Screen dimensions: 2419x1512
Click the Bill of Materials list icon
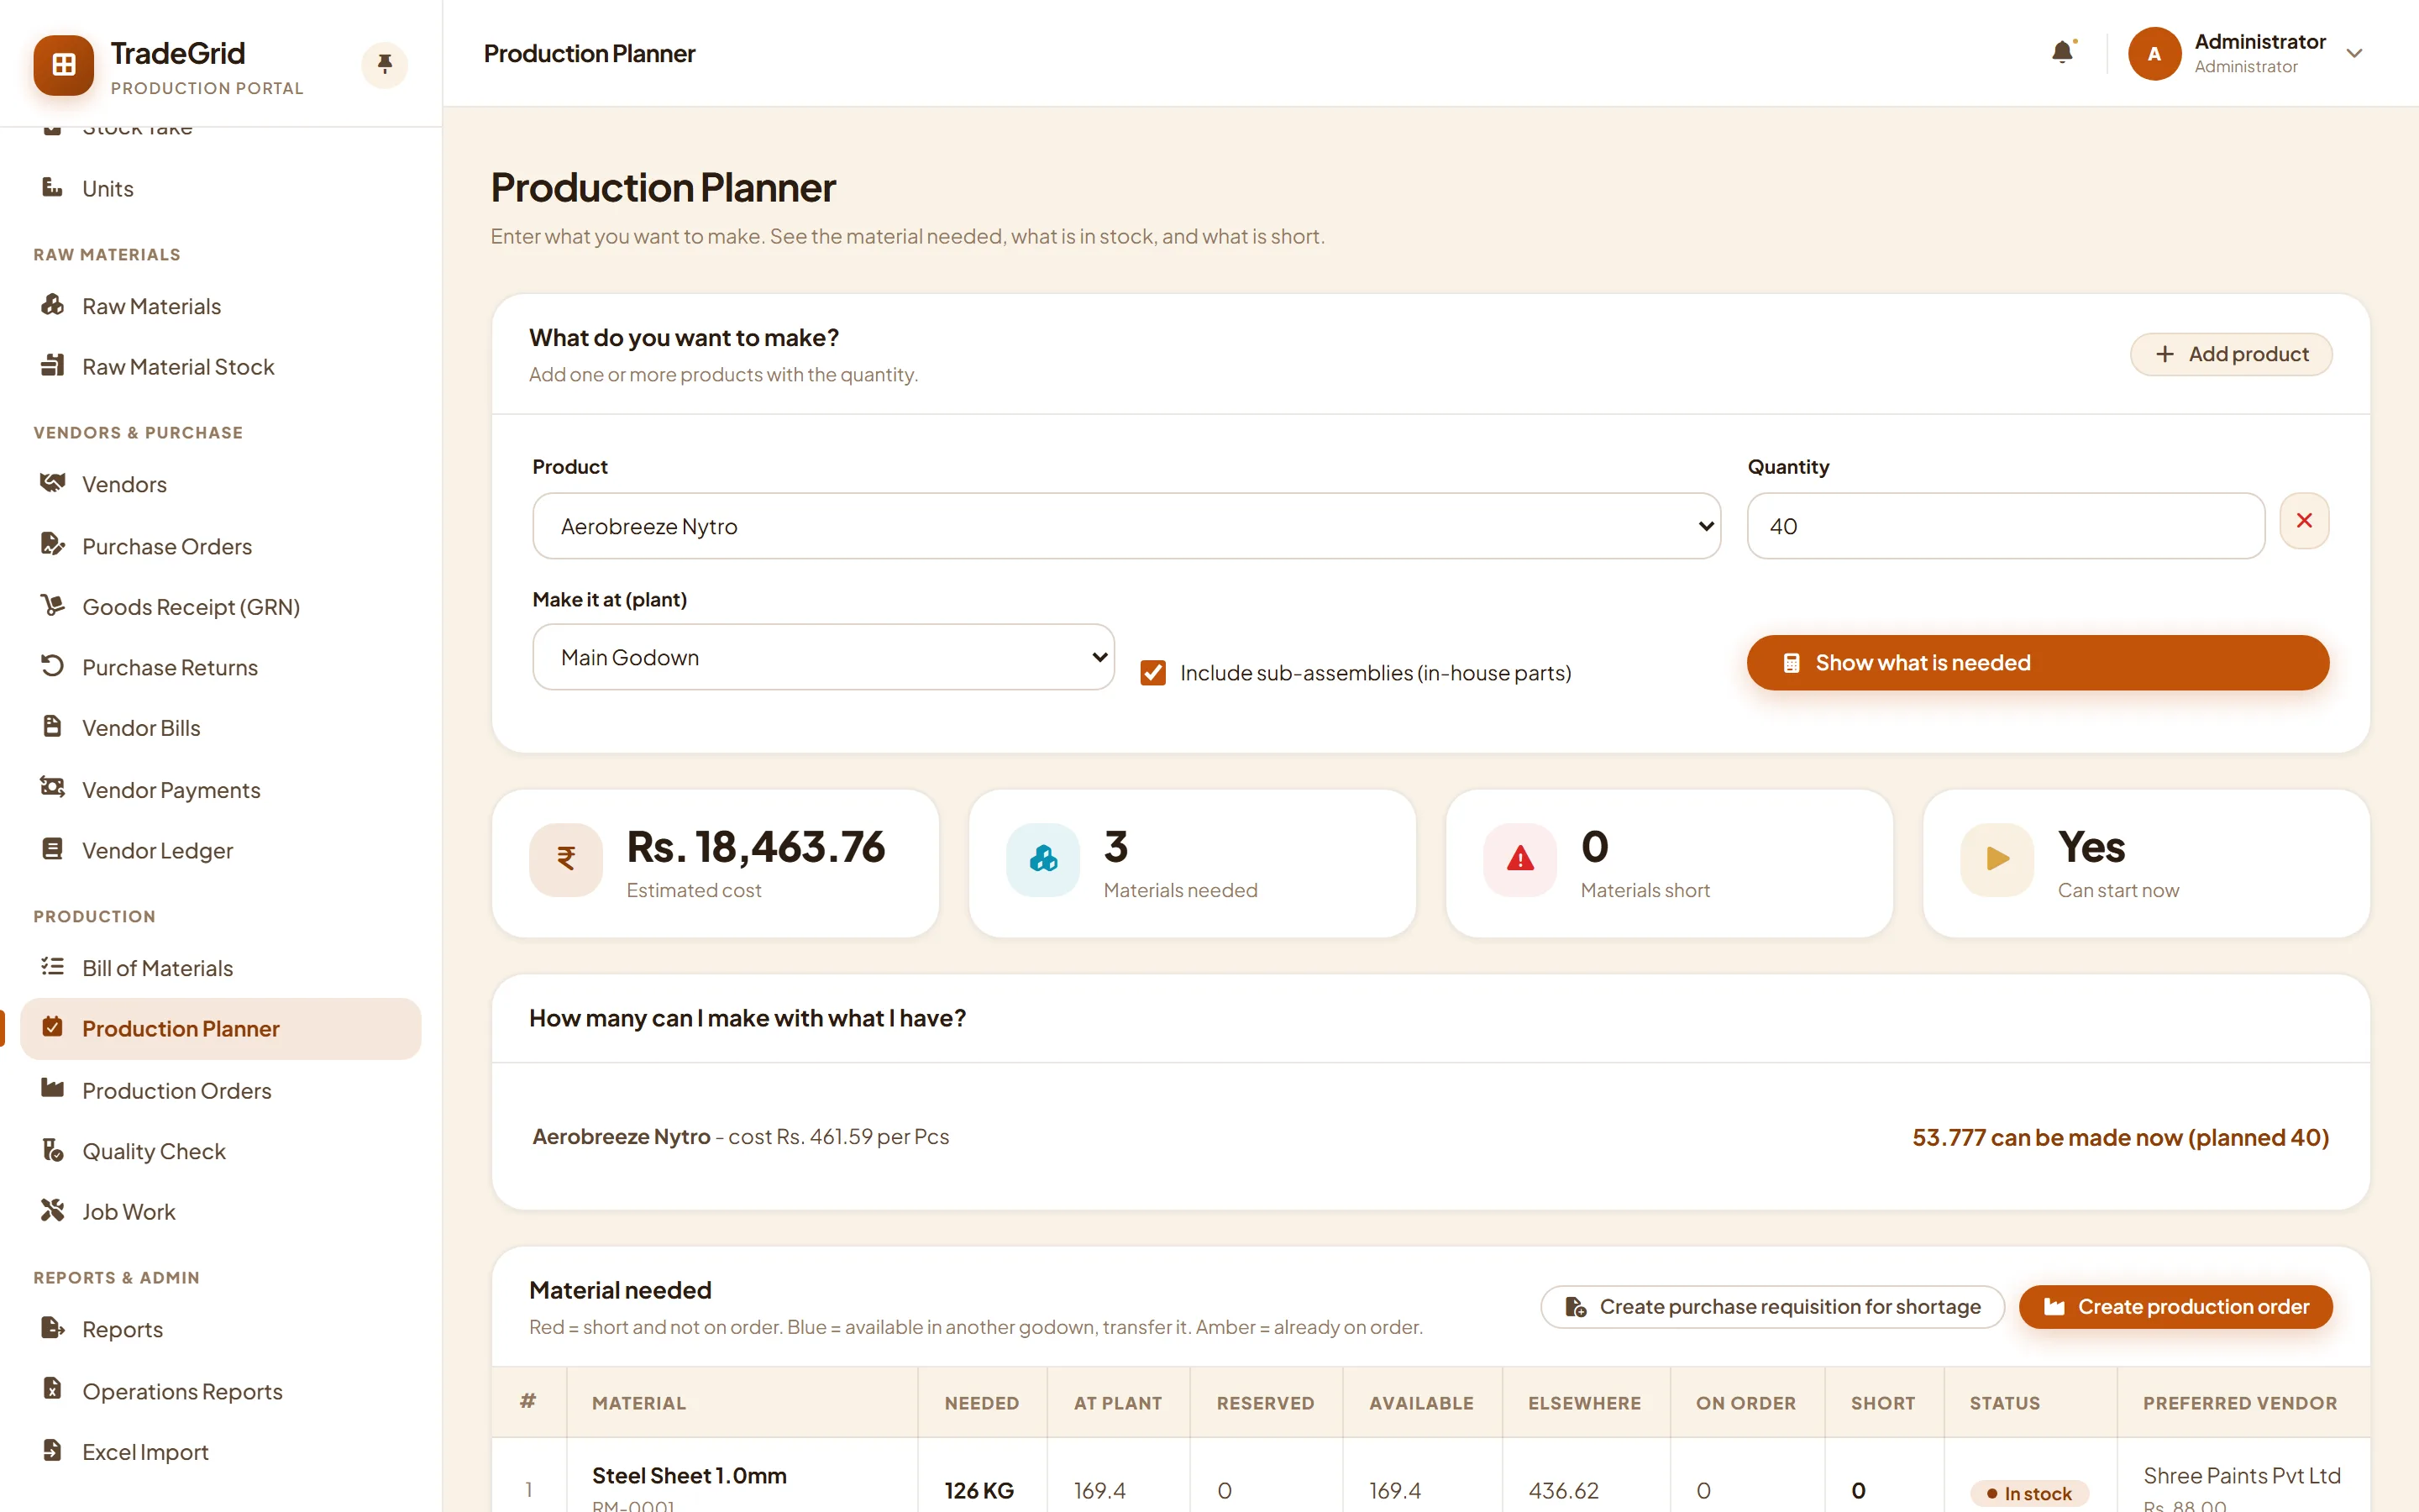tap(52, 966)
